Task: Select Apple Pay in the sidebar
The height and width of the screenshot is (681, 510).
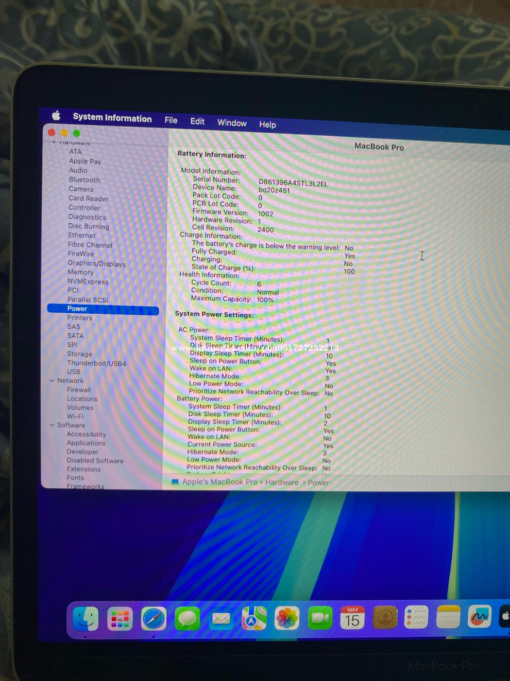Action: [x=85, y=161]
